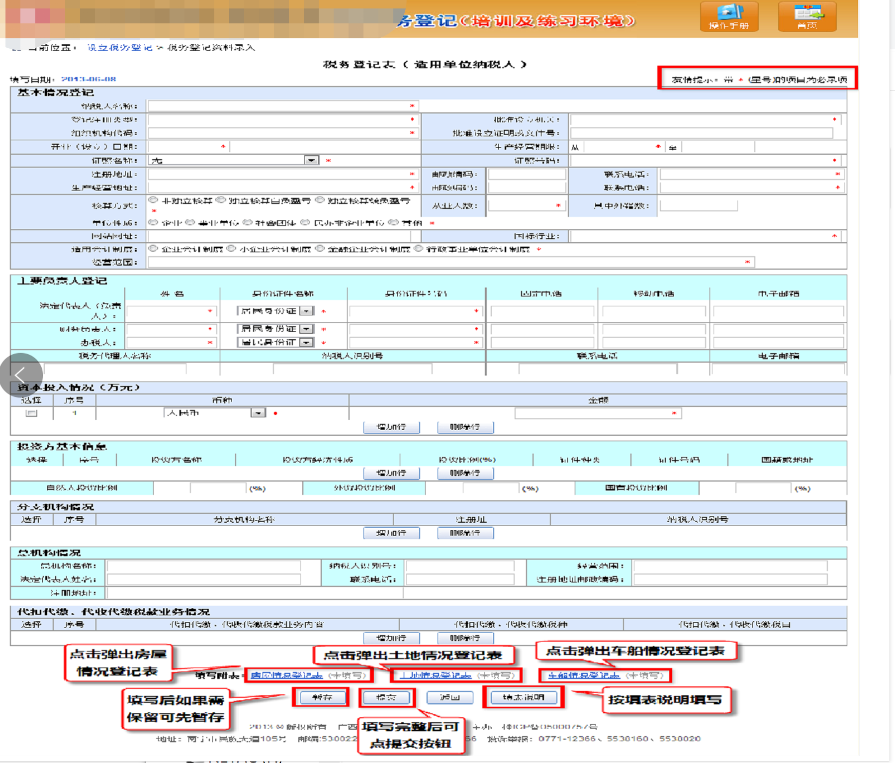The image size is (895, 763).
Task: Go to 首页 via the header icon
Action: 807,16
